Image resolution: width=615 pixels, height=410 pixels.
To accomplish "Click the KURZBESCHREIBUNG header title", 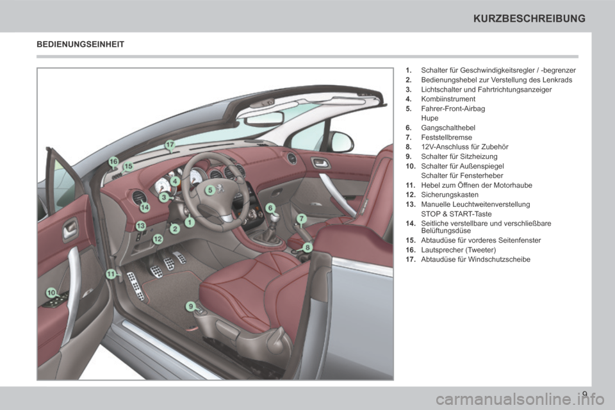I will pos(529,19).
